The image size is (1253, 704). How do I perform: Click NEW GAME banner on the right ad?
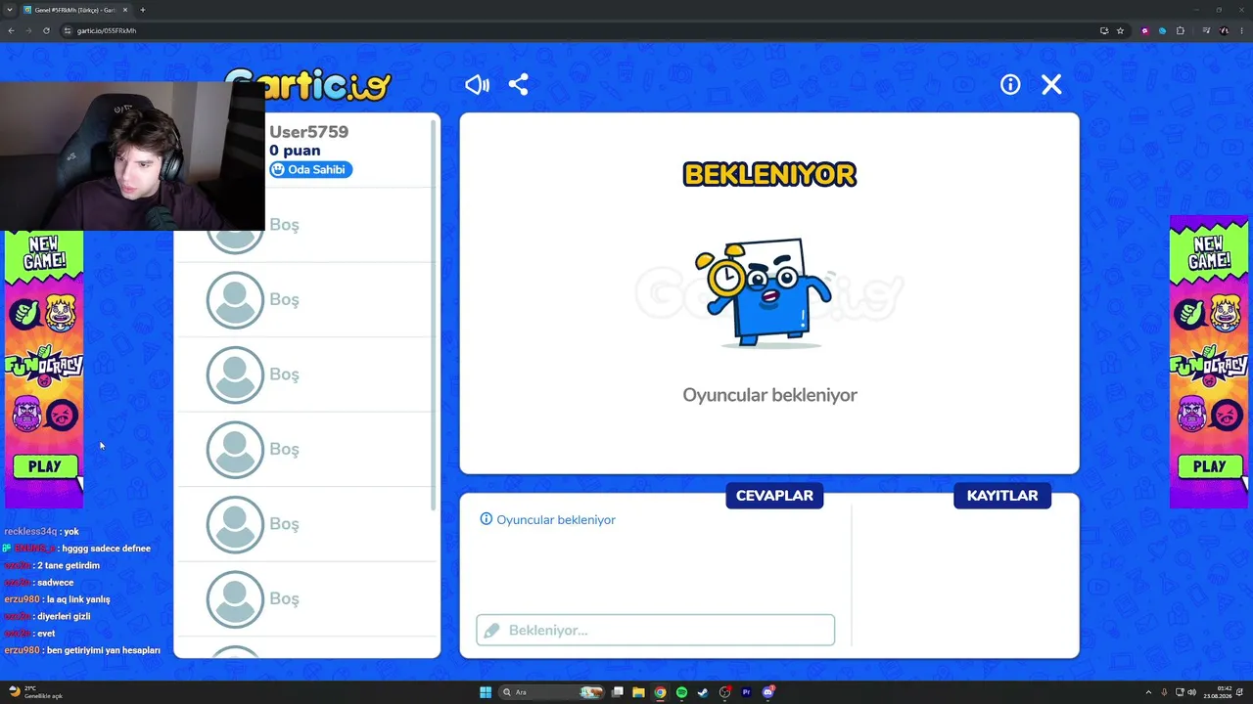(1209, 252)
